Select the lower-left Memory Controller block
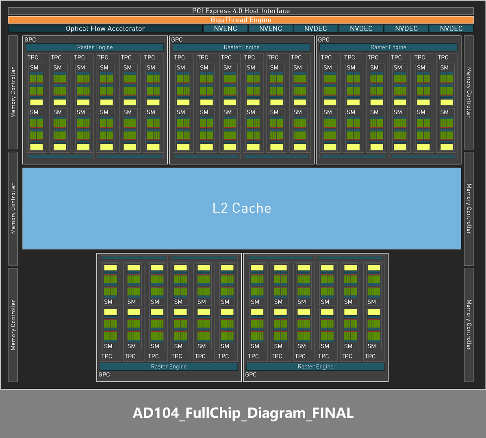This screenshot has height=438, width=486. coord(13,325)
